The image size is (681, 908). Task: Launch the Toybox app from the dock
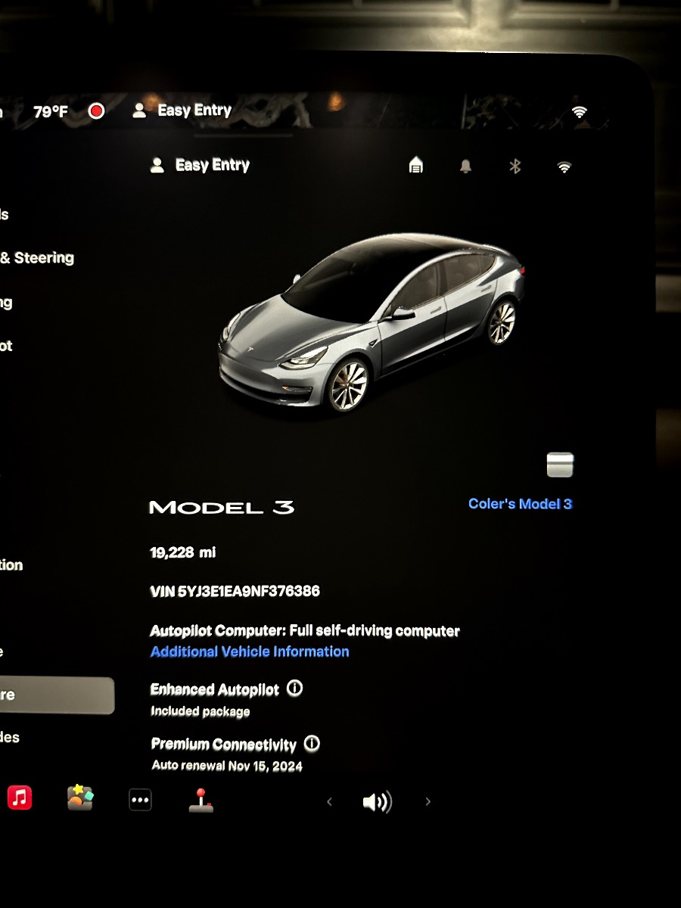click(80, 798)
